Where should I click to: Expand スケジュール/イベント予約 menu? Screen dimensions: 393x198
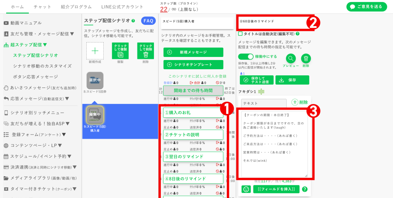(69, 157)
